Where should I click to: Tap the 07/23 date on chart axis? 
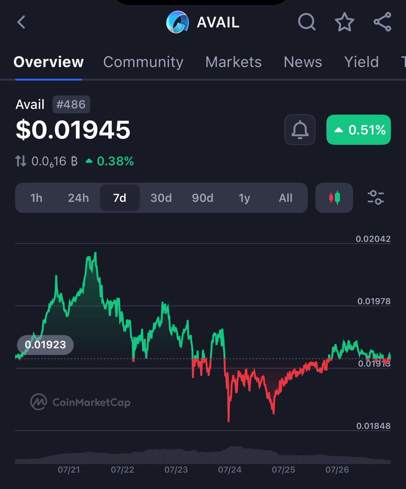point(176,470)
